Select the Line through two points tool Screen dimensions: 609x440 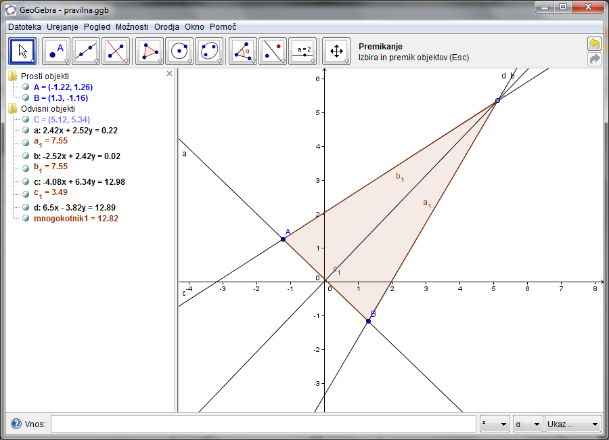86,51
